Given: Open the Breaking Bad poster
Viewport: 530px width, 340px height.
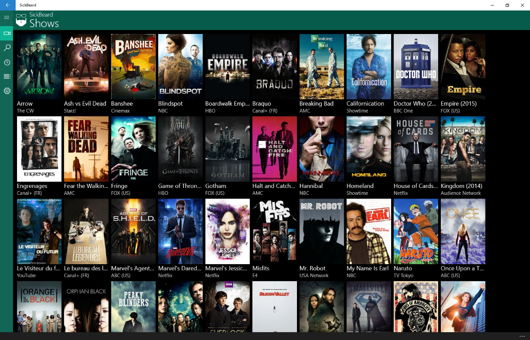Looking at the screenshot, I should [x=322, y=67].
